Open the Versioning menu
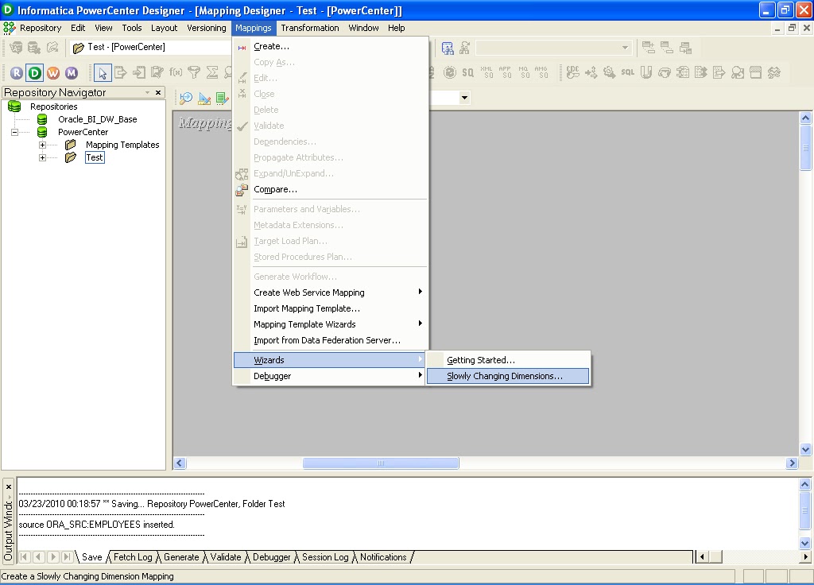This screenshot has width=814, height=585. coord(207,28)
